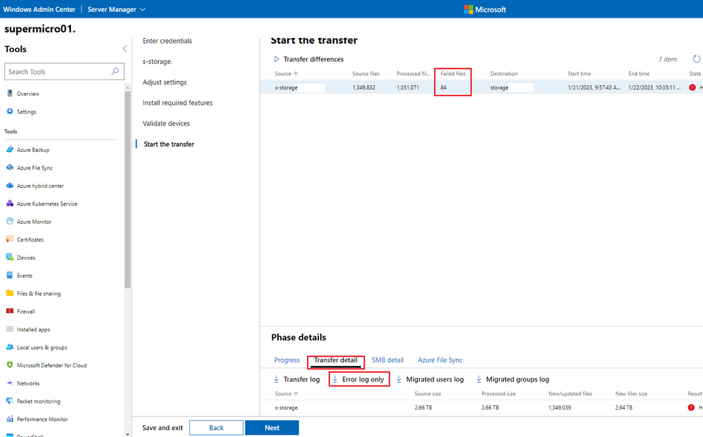
Task: Click the red error result icon in Phase details
Action: point(691,407)
